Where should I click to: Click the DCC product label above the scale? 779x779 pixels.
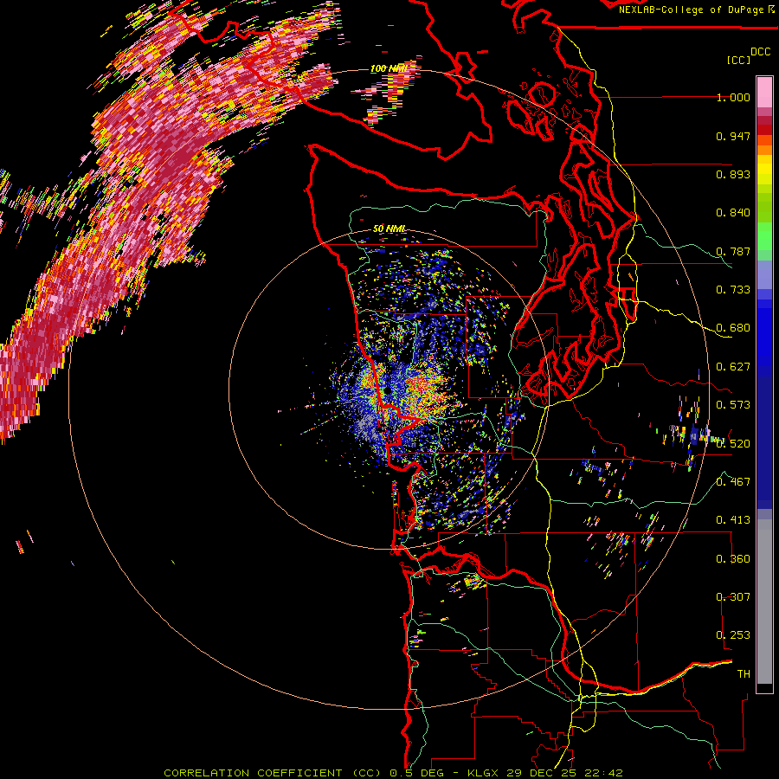coord(760,51)
